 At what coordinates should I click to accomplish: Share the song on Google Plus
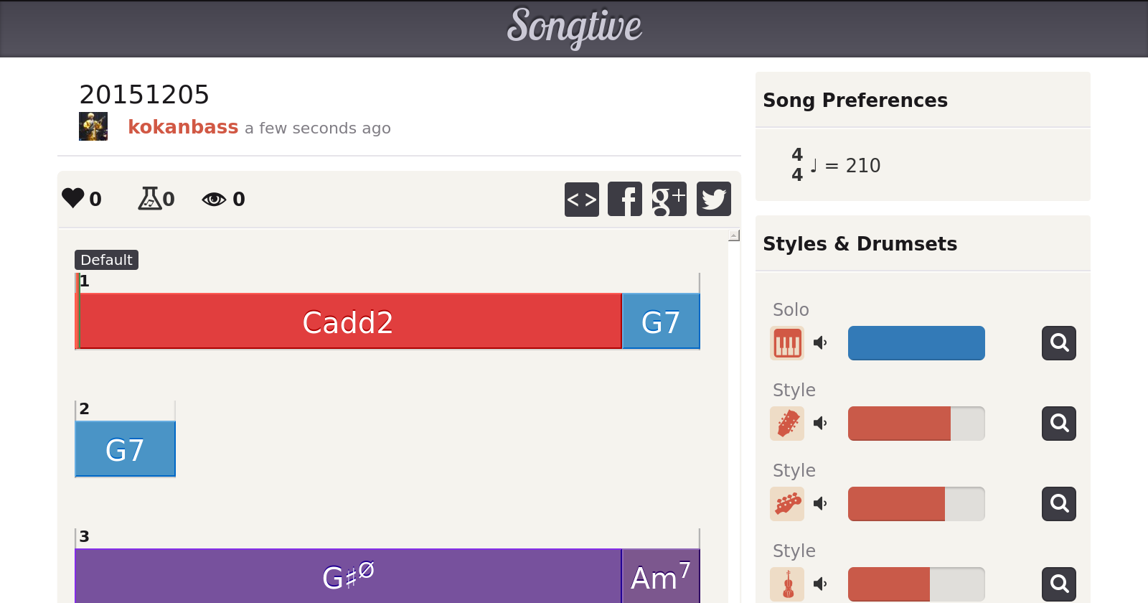669,199
